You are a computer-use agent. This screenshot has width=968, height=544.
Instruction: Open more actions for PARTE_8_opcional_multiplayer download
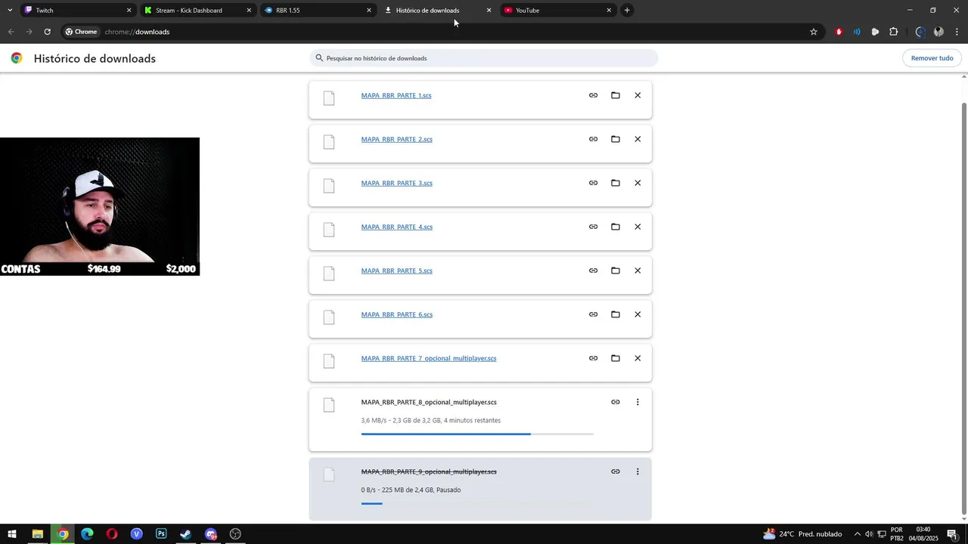(638, 402)
